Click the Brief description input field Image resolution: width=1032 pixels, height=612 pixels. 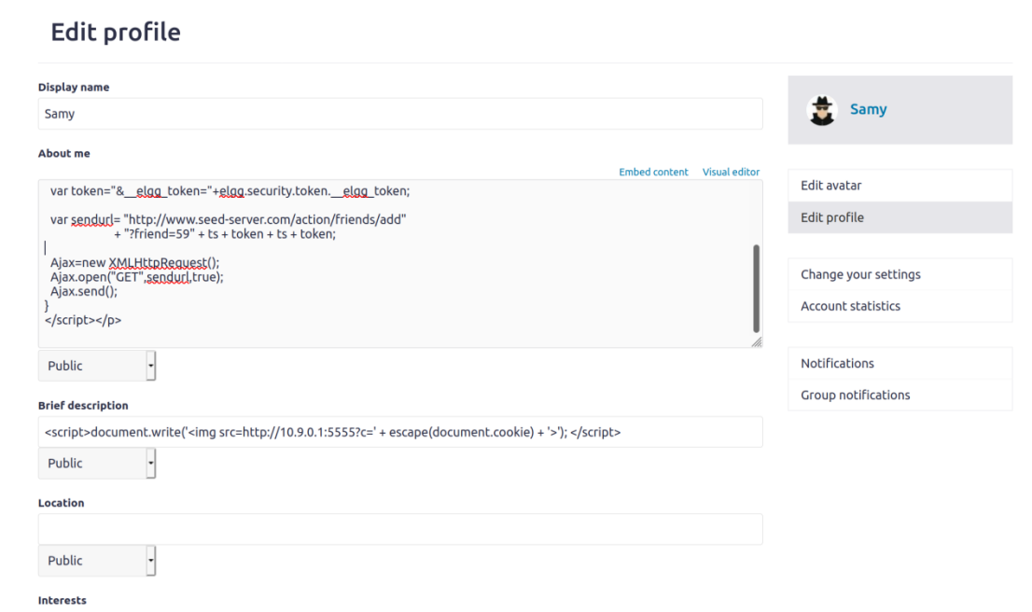coord(400,432)
